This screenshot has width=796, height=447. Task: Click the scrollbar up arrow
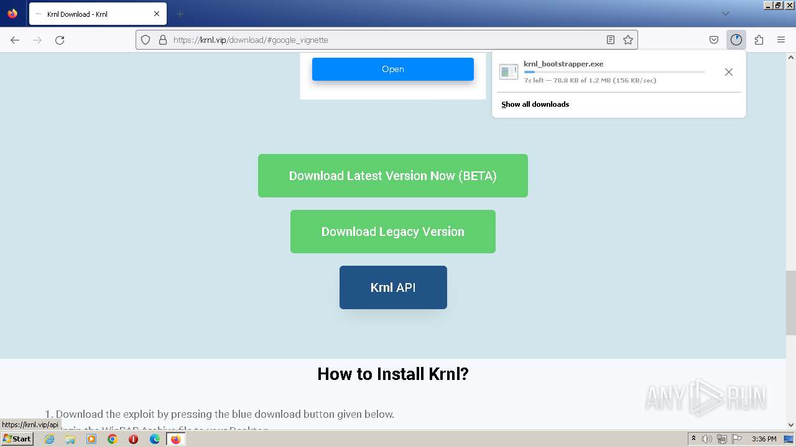pos(791,57)
